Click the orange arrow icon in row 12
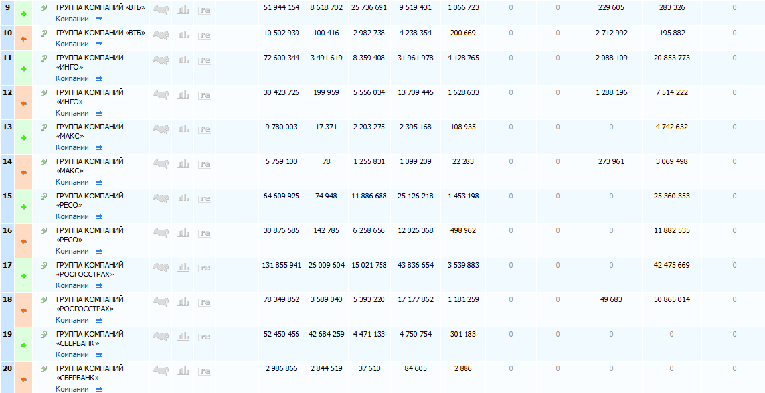This screenshot has width=765, height=393. point(23,104)
